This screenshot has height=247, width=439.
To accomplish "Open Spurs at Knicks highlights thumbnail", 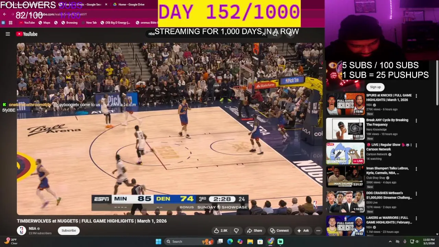I will (345, 104).
